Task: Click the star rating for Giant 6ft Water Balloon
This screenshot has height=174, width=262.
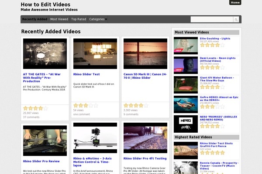Action: pyautogui.click(x=212, y=87)
